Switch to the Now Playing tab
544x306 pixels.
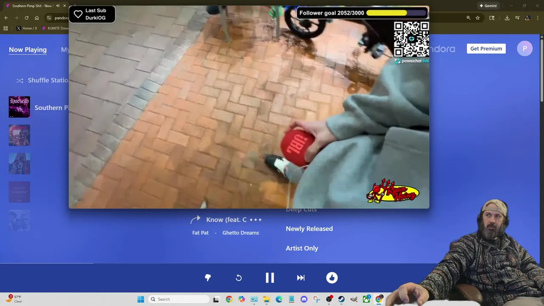[x=28, y=50]
